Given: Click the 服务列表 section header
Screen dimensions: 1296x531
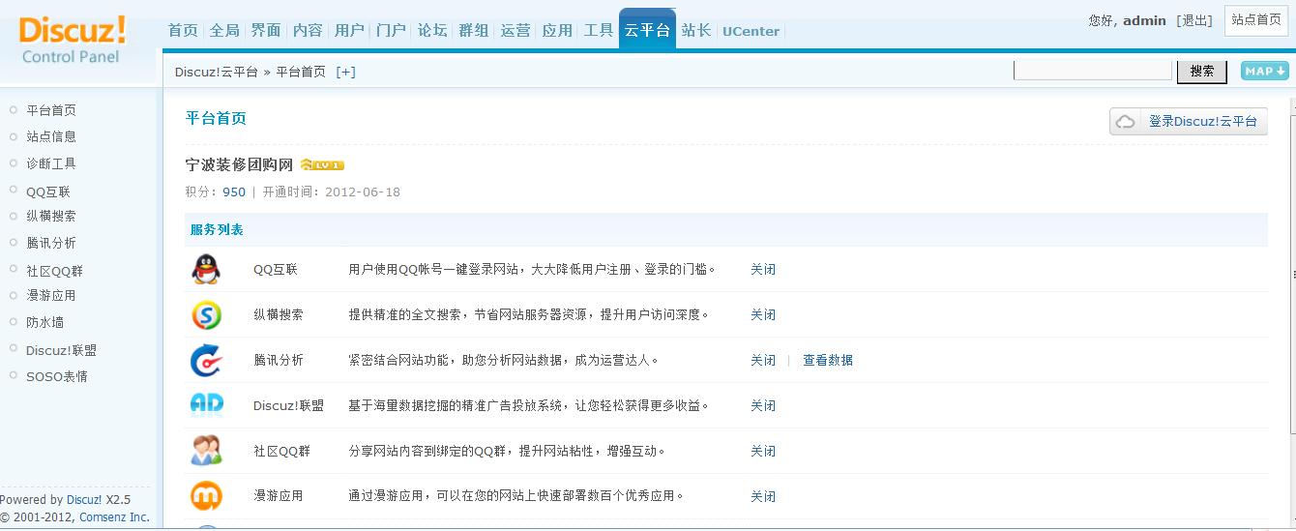Looking at the screenshot, I should coord(217,230).
